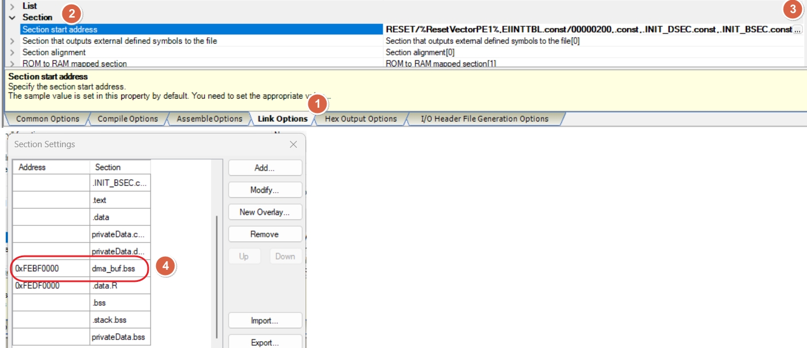This screenshot has height=348, width=807.
Task: Select I/O Header File Generation Options tab
Action: [484, 119]
